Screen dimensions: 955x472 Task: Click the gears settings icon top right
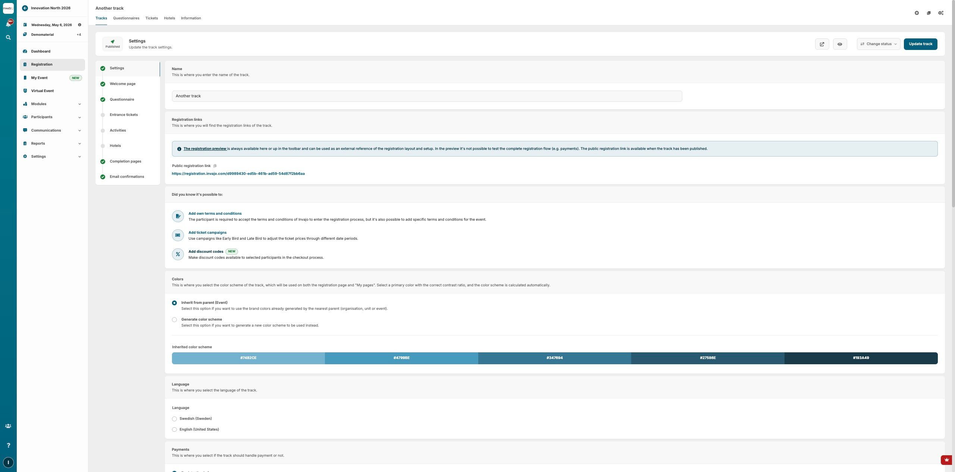(940, 13)
